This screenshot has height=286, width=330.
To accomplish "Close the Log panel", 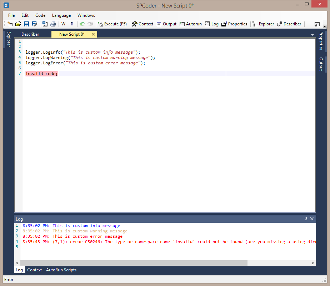I will (312, 219).
